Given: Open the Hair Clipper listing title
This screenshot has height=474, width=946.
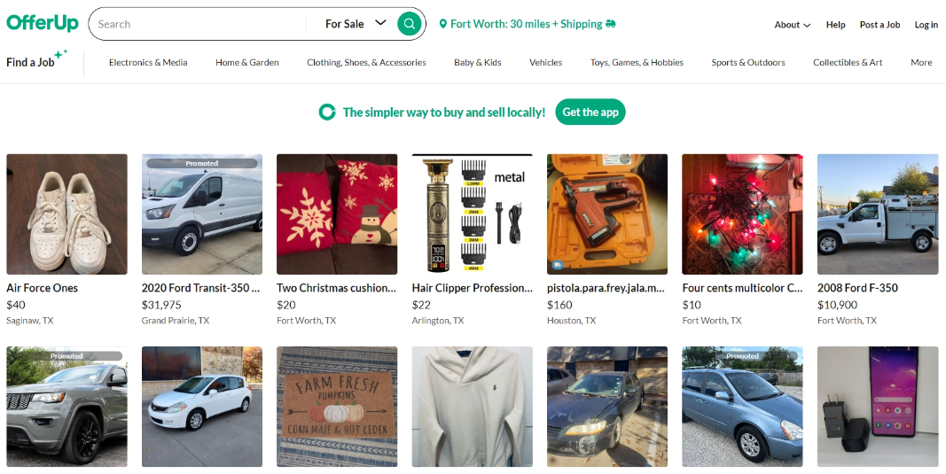Looking at the screenshot, I should [473, 288].
